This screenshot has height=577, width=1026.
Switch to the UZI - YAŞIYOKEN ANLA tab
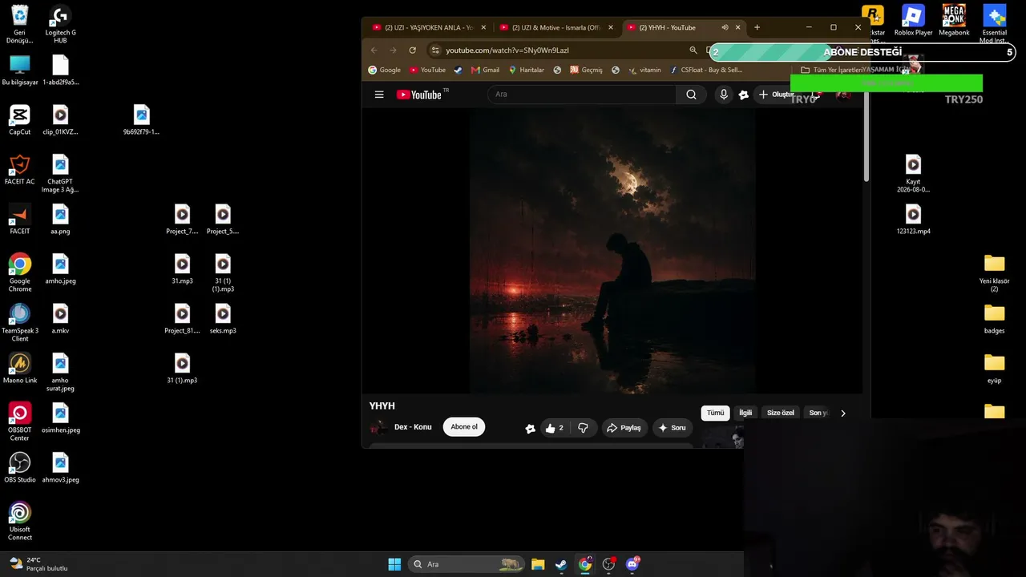pyautogui.click(x=429, y=27)
